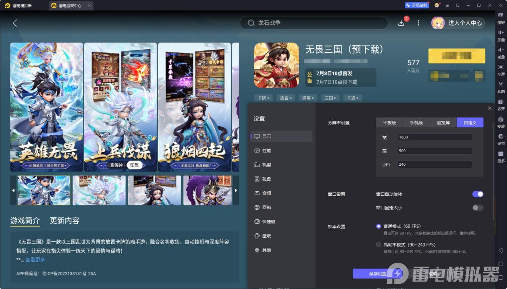Enable the 窗口固定大小 switch
This screenshot has width=507, height=289.
[x=478, y=208]
